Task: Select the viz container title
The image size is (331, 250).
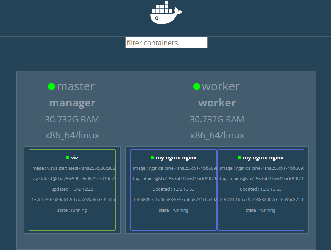Action: click(x=74, y=158)
